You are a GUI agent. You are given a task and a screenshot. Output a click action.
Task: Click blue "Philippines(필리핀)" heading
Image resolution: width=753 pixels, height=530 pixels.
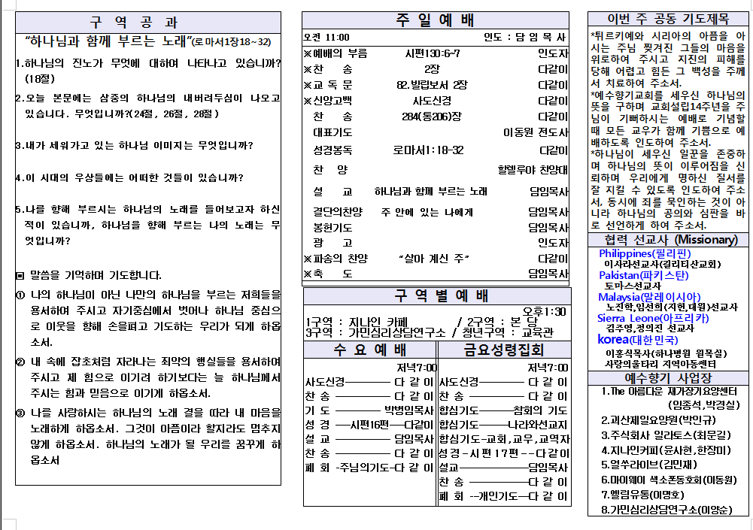point(645,253)
